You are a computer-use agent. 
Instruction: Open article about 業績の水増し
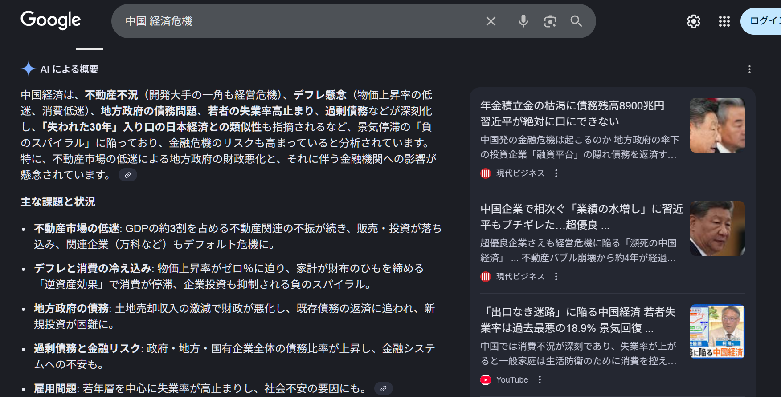pyautogui.click(x=581, y=217)
